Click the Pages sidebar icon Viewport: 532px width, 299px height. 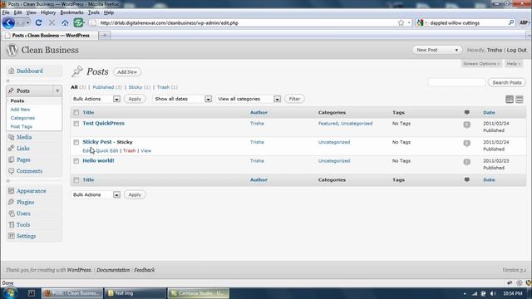(x=11, y=159)
